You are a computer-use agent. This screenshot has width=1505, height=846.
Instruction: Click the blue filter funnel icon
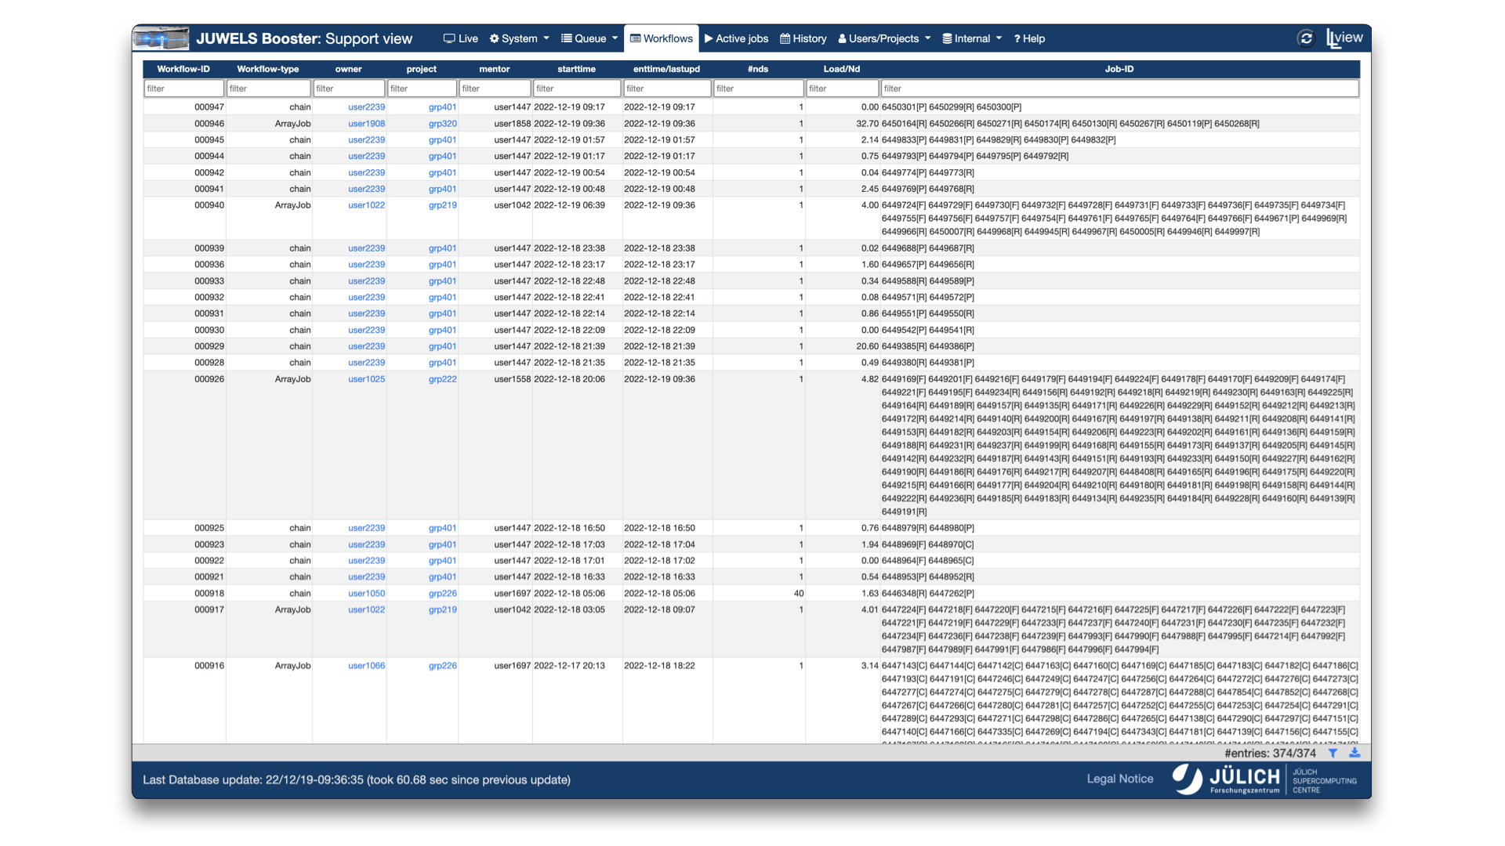coord(1333,753)
